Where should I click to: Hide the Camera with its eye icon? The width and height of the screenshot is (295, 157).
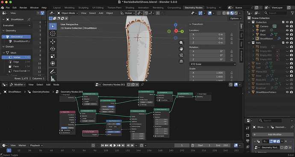(x=287, y=26)
